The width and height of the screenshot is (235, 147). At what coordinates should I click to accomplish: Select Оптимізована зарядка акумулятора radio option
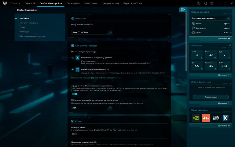coord(73,58)
